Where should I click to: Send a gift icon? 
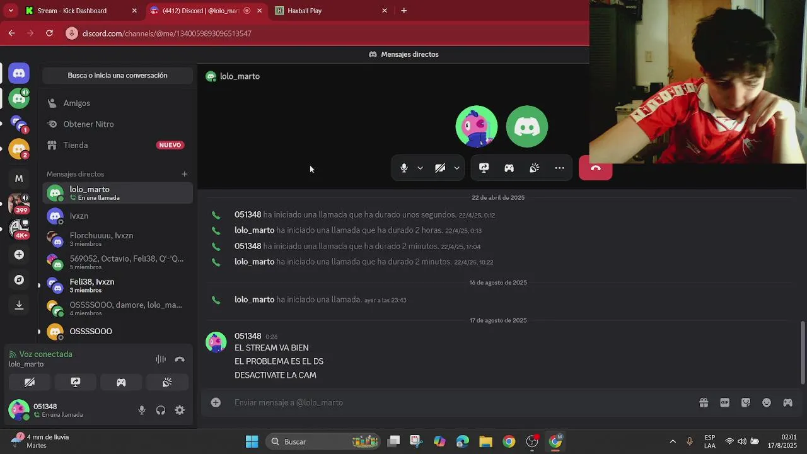tap(704, 403)
